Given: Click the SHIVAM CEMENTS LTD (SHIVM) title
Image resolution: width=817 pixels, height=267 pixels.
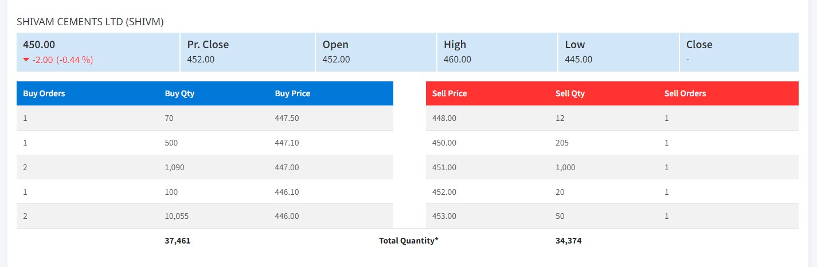Looking at the screenshot, I should click(91, 22).
